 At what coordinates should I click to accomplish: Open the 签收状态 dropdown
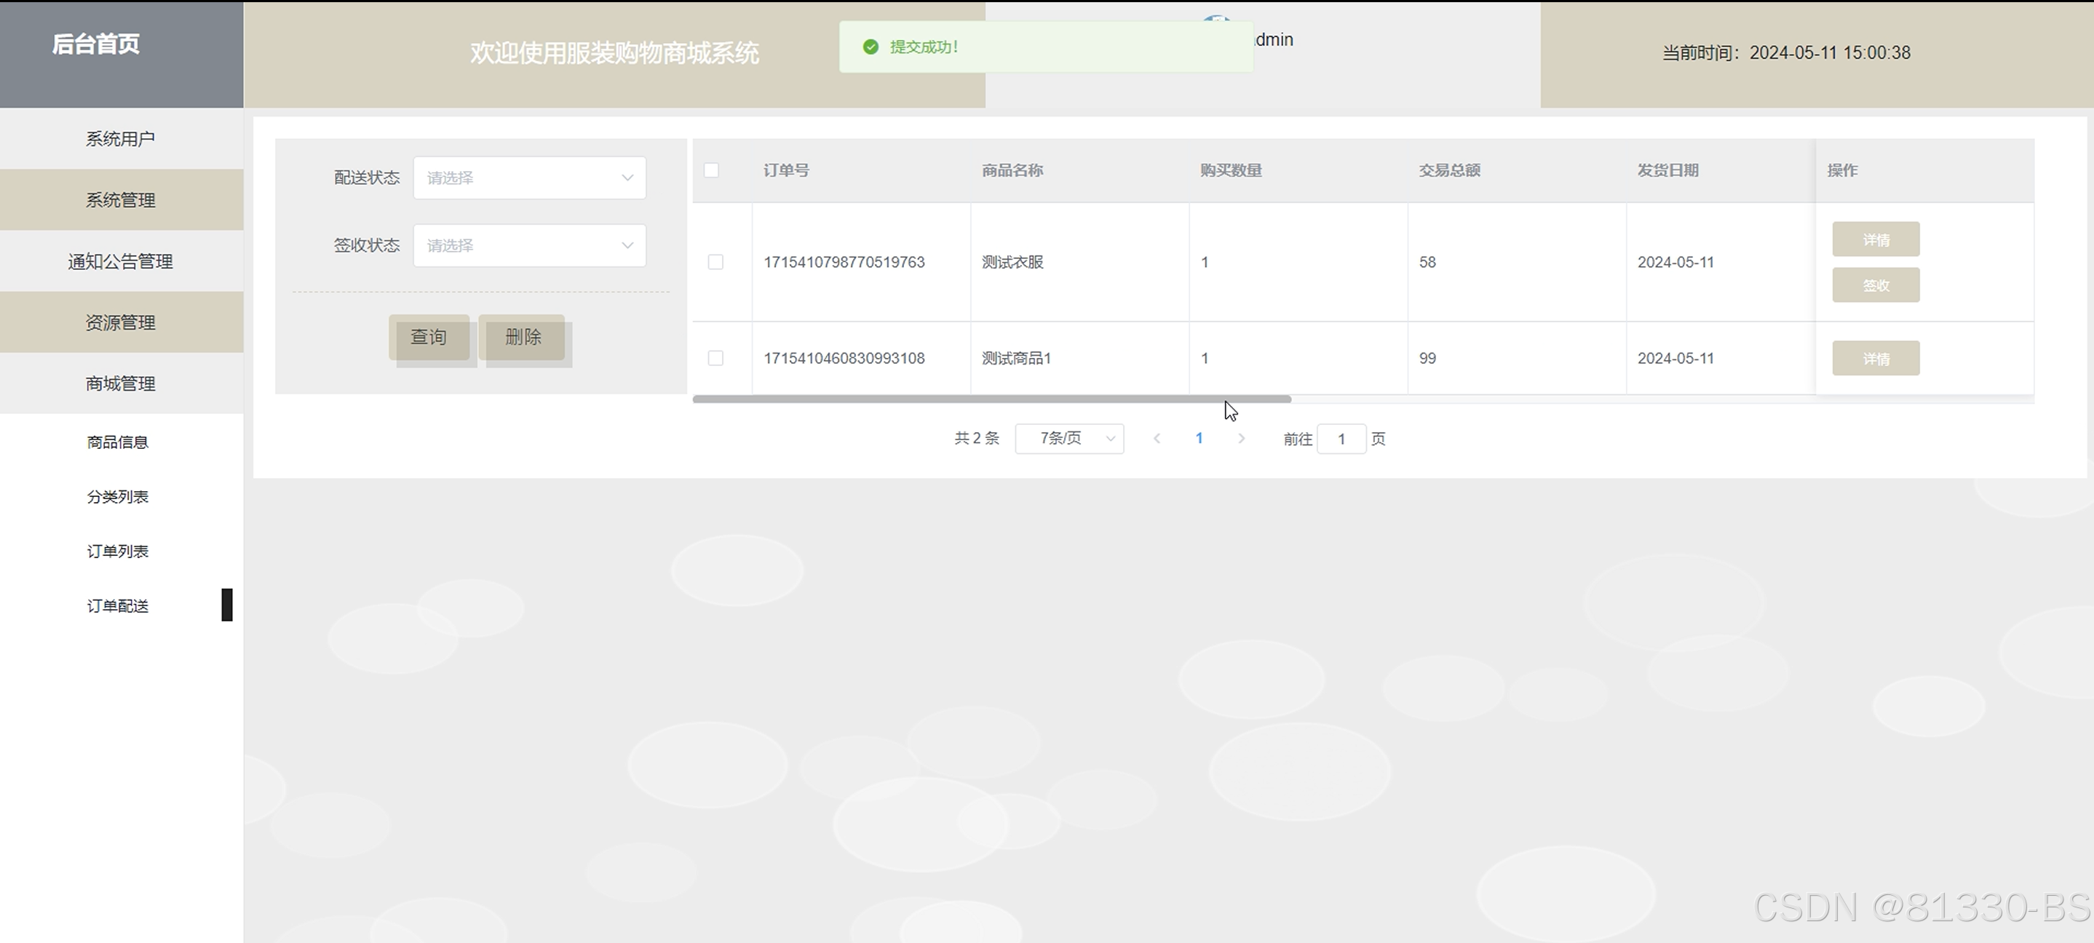(x=529, y=245)
